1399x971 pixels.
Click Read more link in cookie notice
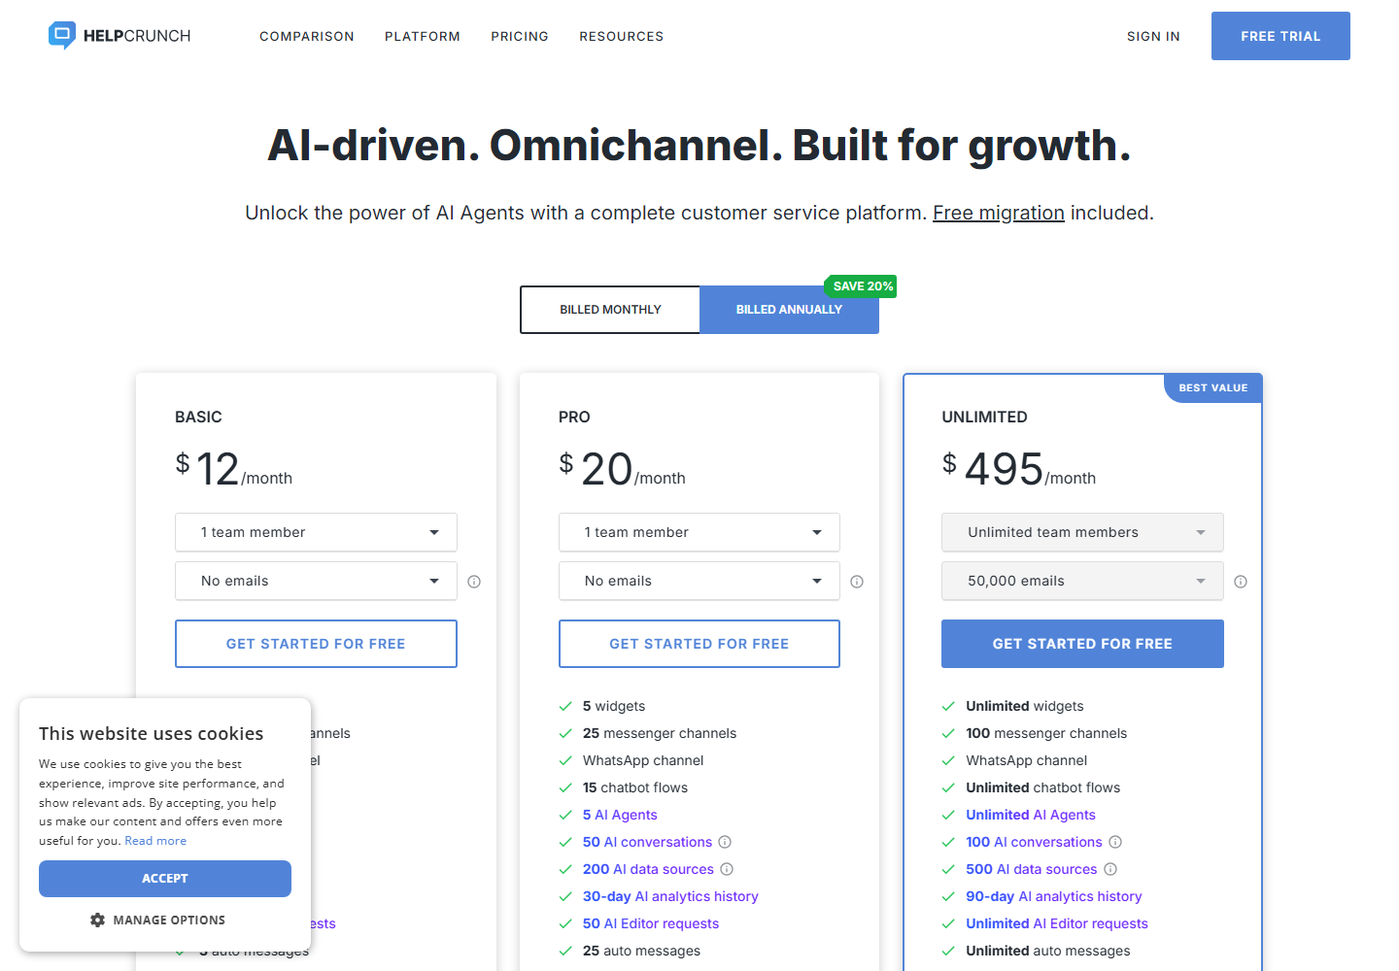155,841
